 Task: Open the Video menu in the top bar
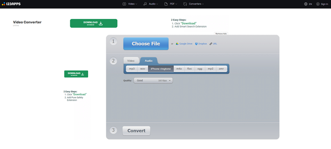[x=130, y=4]
